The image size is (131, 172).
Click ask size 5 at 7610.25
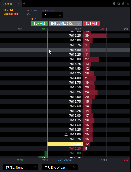86,149
